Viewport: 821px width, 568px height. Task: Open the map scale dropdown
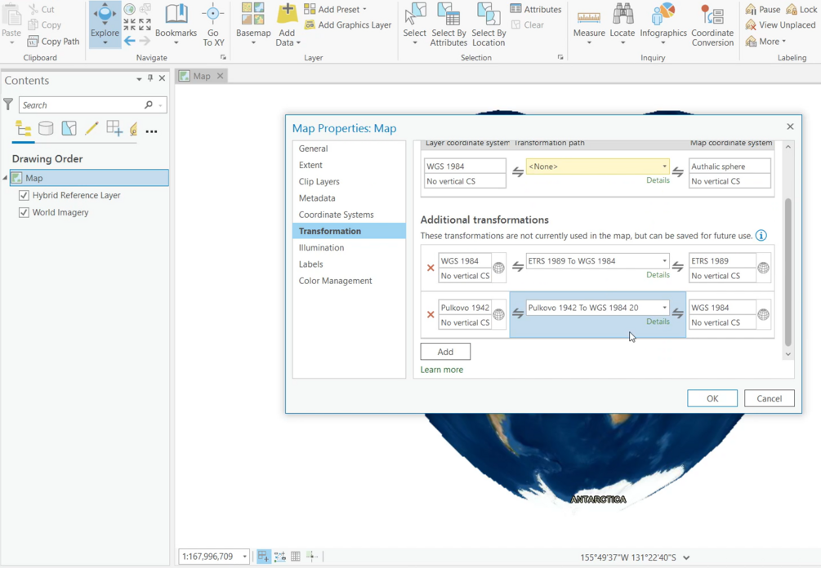244,557
